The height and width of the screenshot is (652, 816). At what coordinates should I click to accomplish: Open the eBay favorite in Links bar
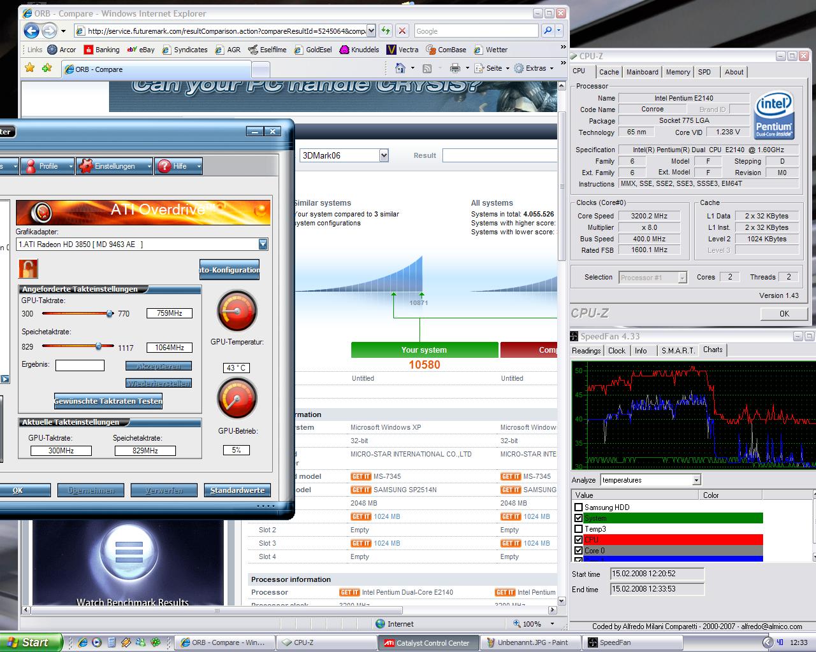pyautogui.click(x=141, y=50)
